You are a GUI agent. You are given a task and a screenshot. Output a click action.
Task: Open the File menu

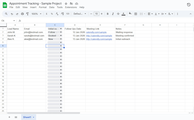coord(11,7)
